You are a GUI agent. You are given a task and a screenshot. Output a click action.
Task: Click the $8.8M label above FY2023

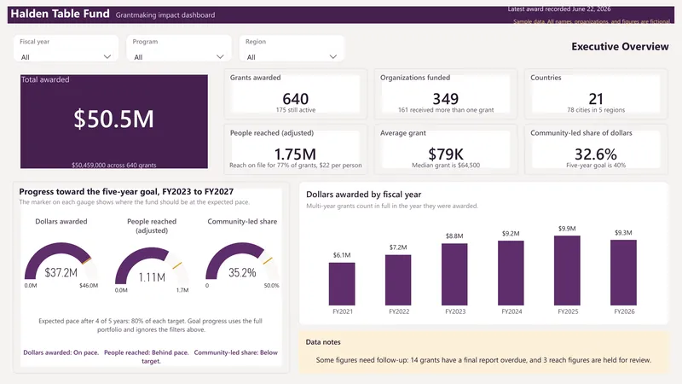click(x=454, y=236)
